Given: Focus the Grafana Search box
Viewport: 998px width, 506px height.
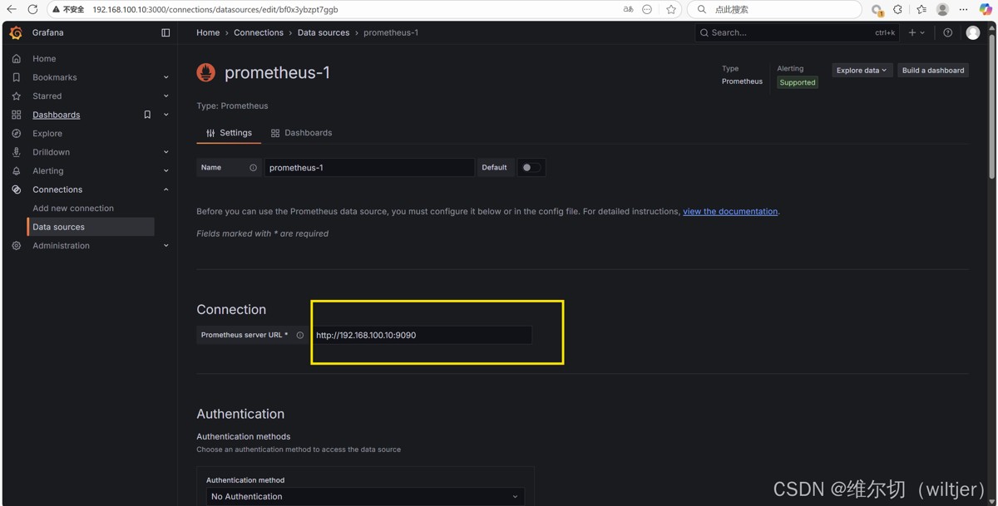Looking at the screenshot, I should coord(797,32).
